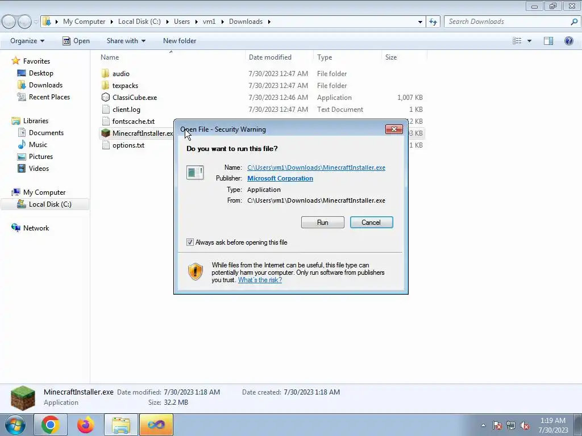The width and height of the screenshot is (582, 436).
Task: Sort files by Type column header
Action: point(325,57)
